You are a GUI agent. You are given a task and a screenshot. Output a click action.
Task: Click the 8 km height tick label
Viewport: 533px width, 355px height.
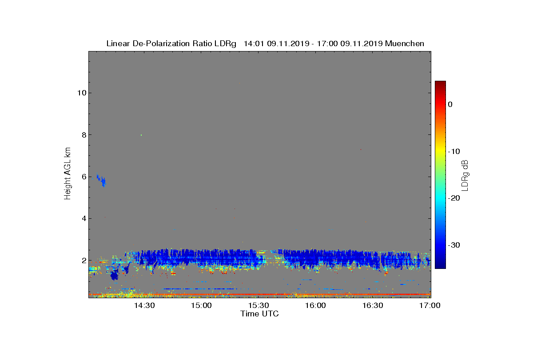coord(84,135)
